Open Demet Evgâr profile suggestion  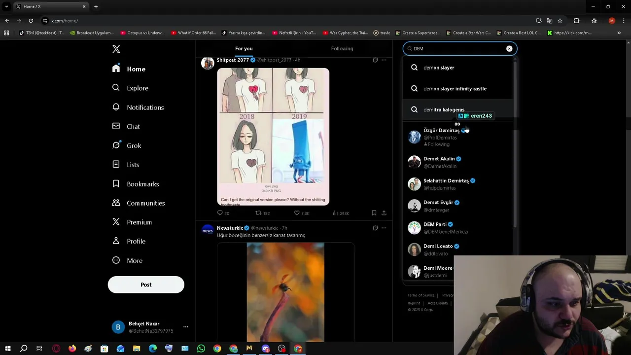457,206
